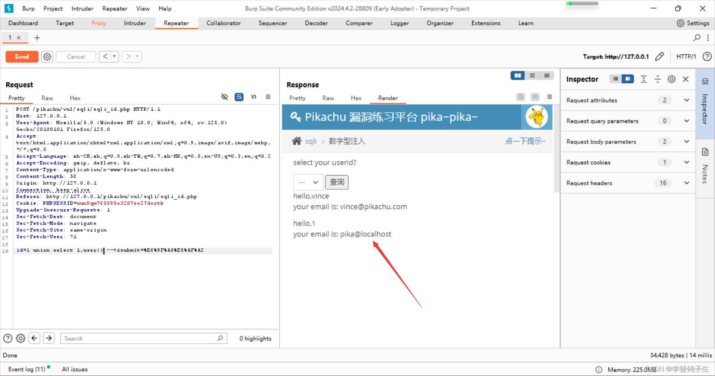The height and width of the screenshot is (376, 715).
Task: Click the sqli breadcrumb link
Action: click(311, 141)
